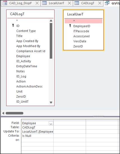Click the CADLogT field list down arrow

51,103
